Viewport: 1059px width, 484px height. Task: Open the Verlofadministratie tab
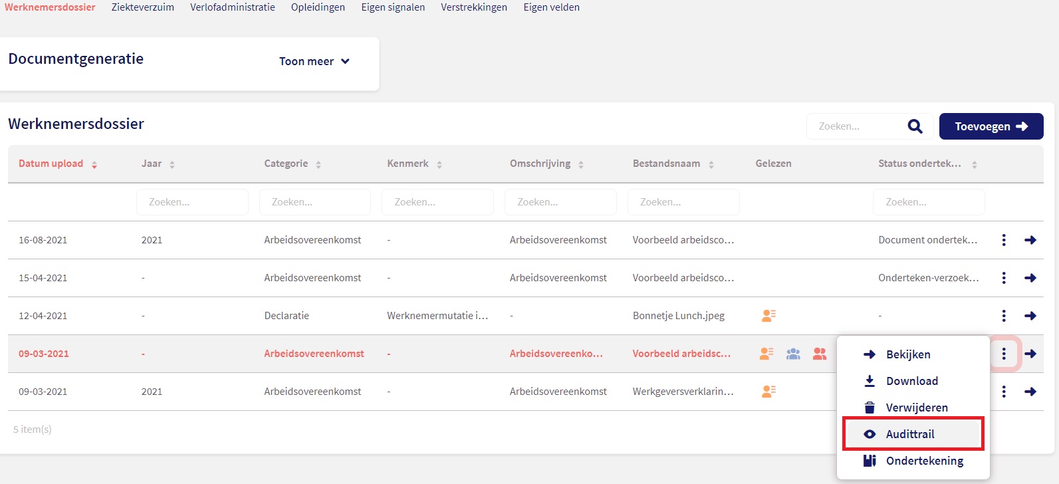click(233, 7)
